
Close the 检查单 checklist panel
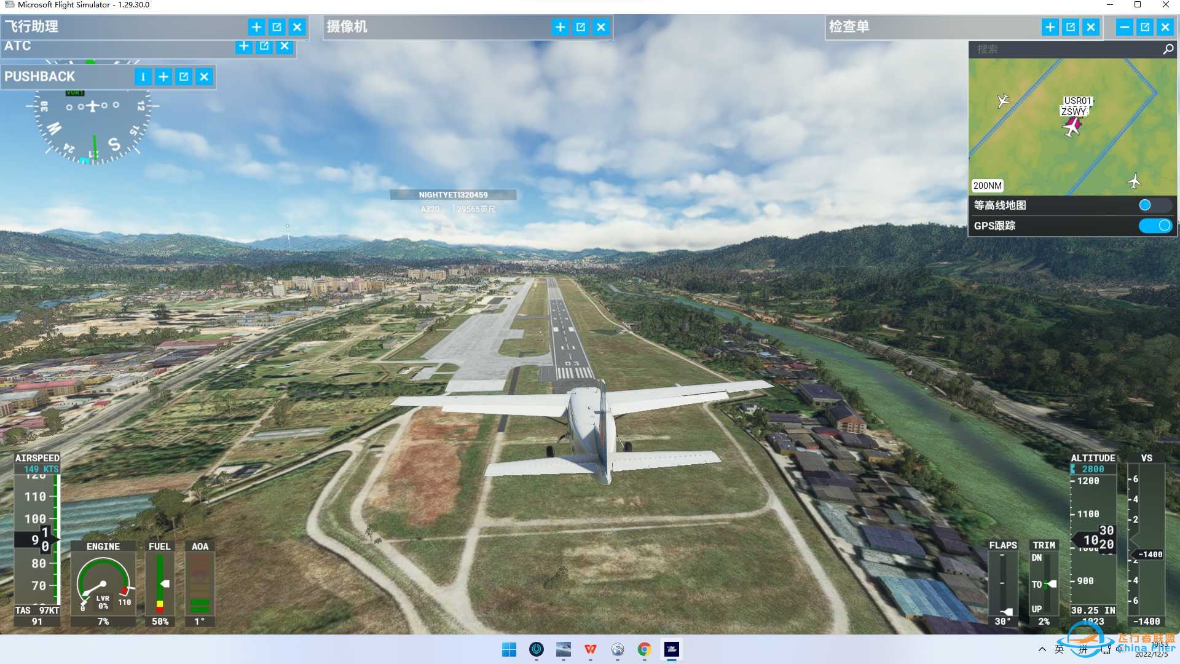[1091, 27]
